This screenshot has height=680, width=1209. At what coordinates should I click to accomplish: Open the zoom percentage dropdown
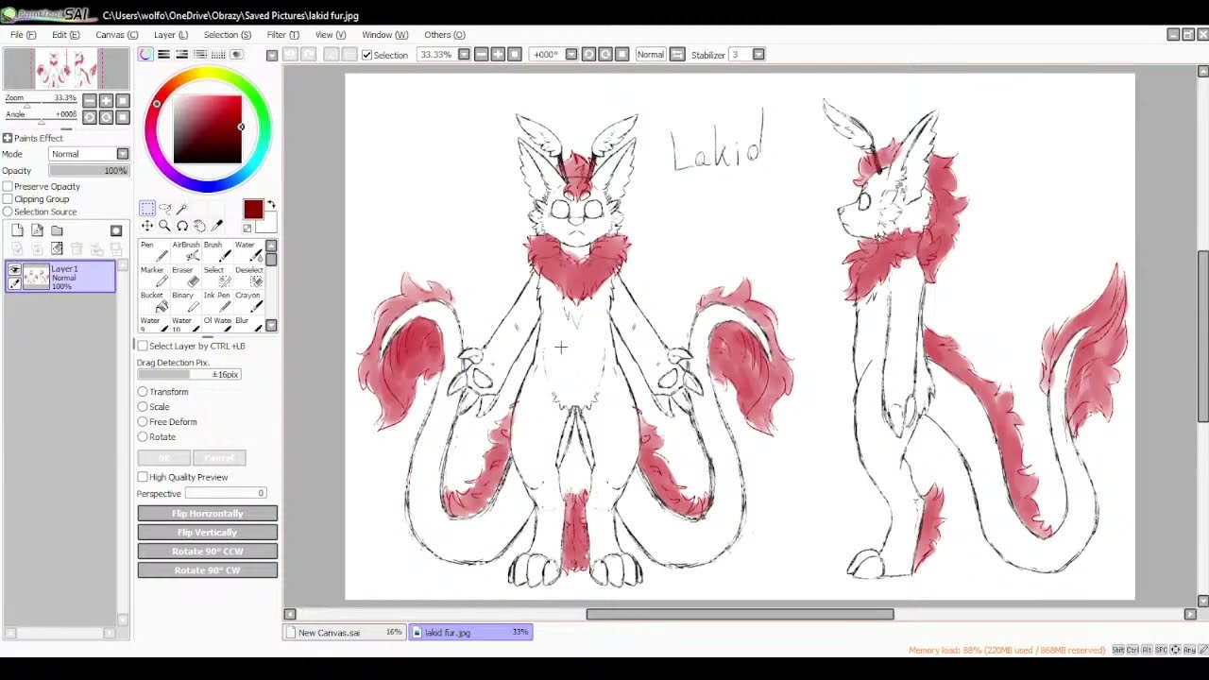click(464, 55)
